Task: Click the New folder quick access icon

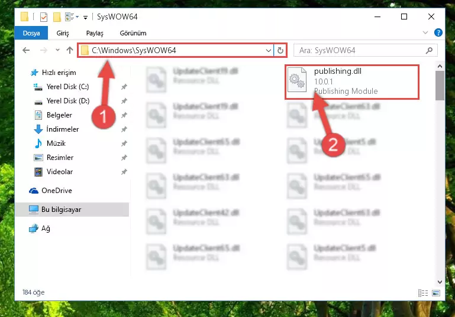Action: [57, 17]
